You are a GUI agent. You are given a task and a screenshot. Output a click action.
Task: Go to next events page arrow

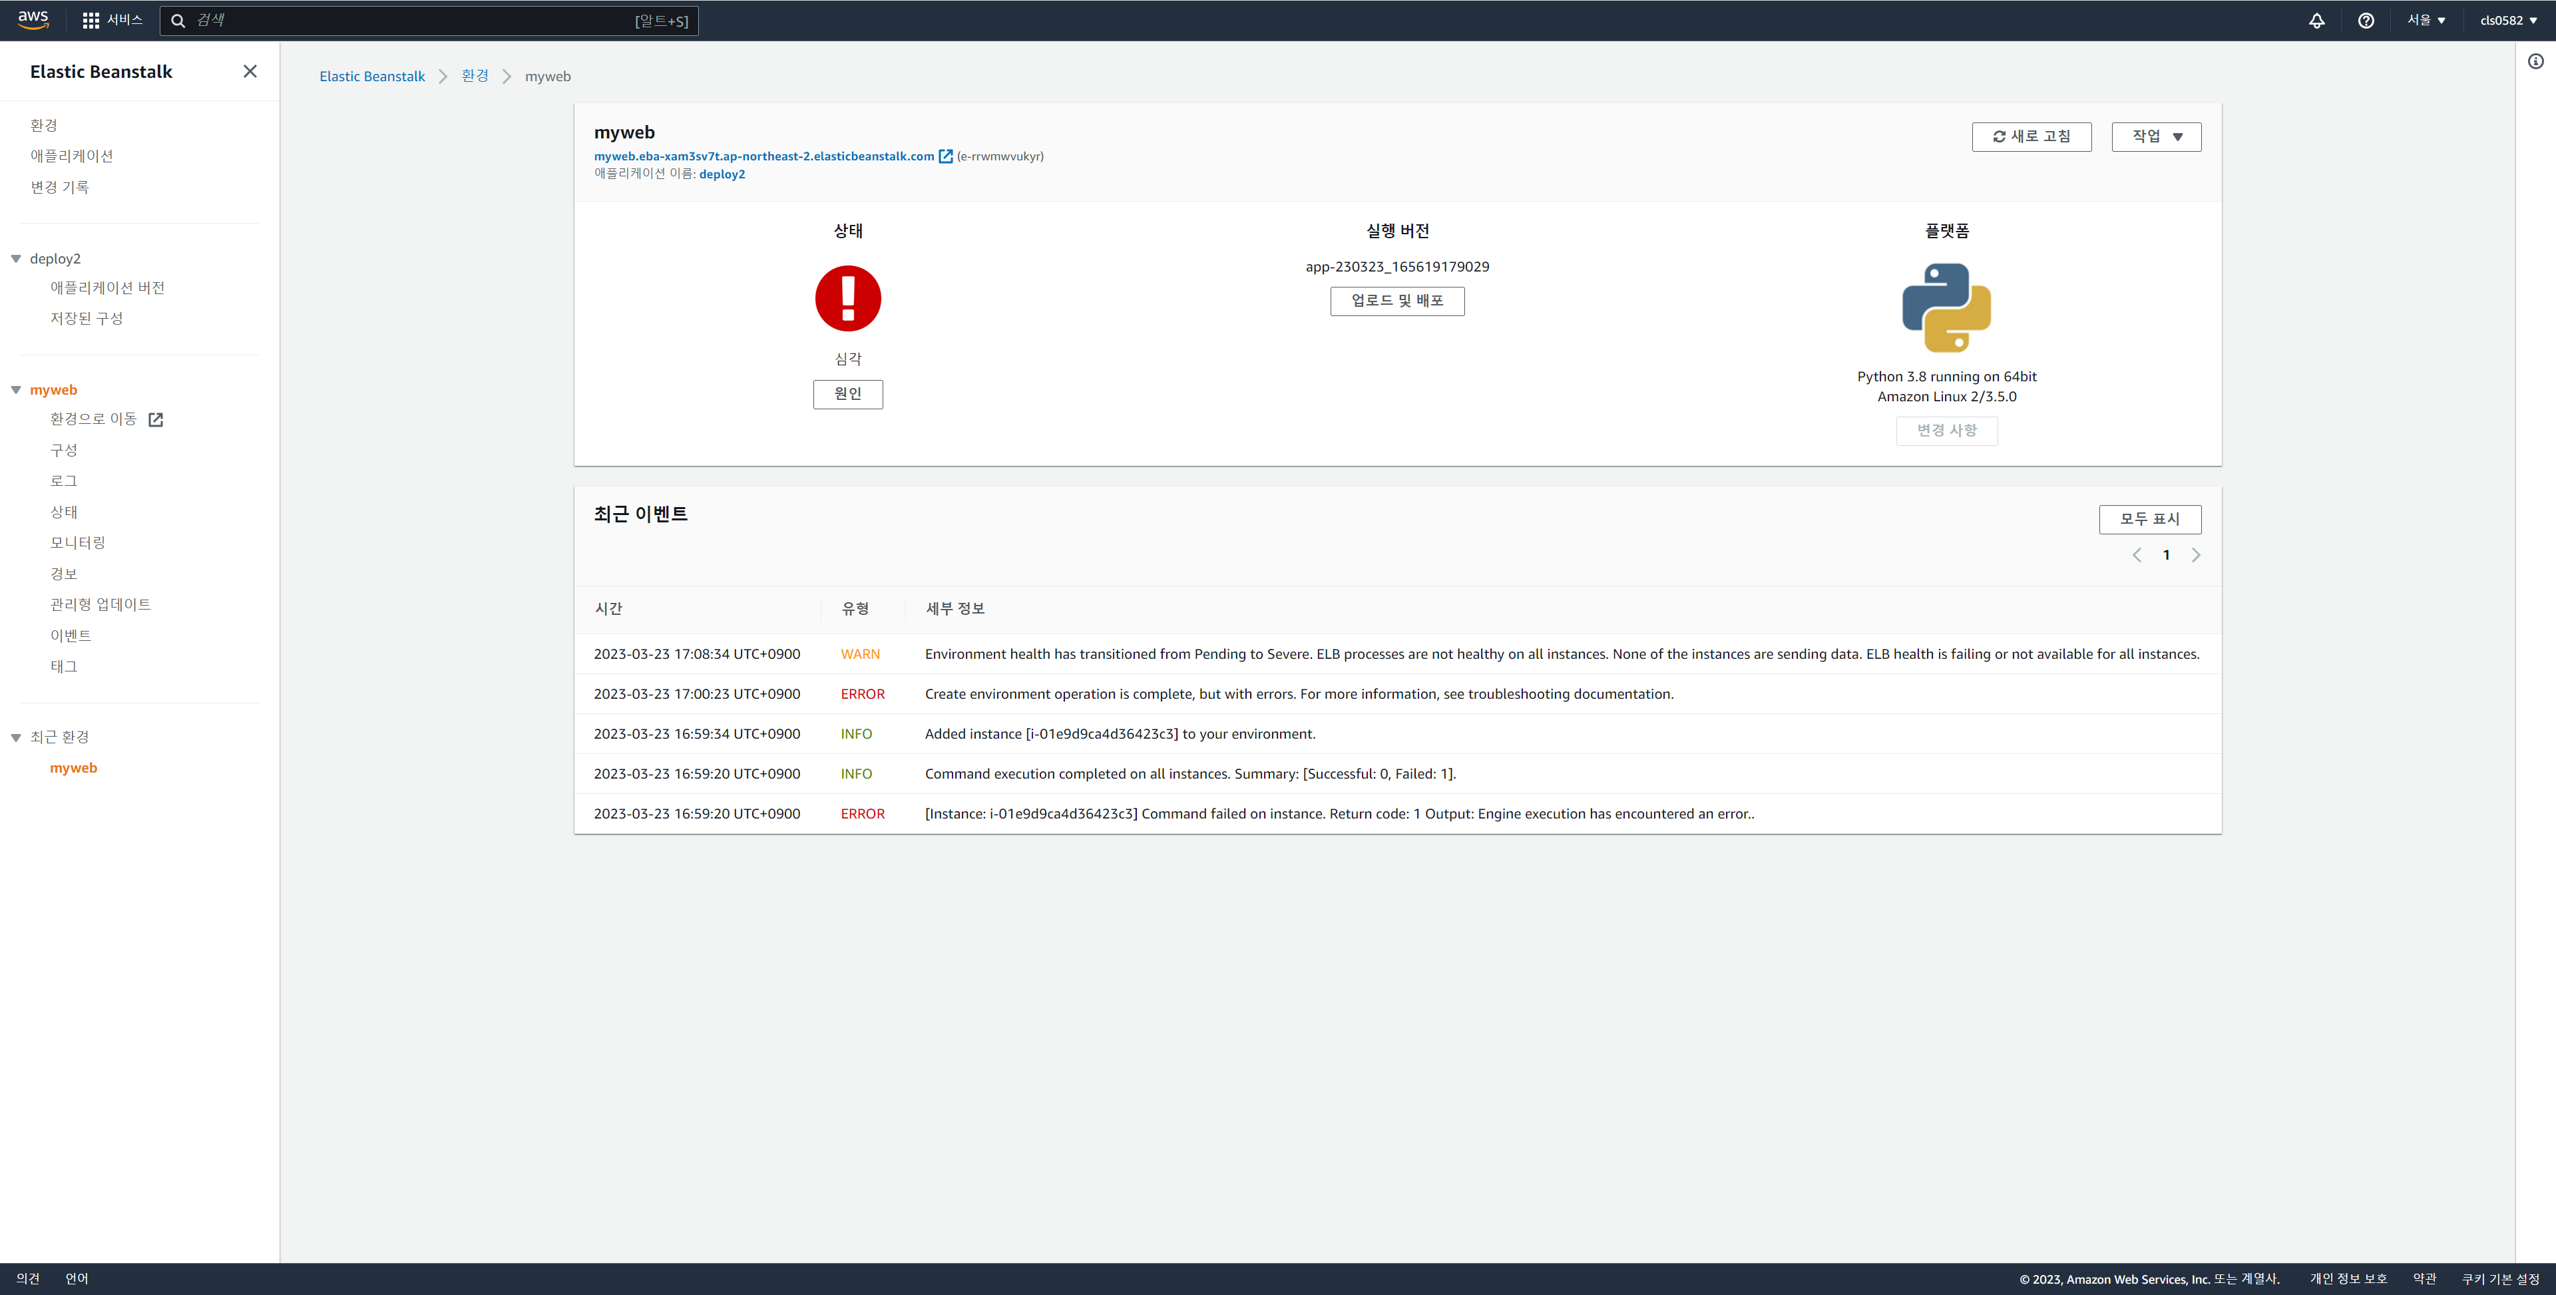(2196, 556)
